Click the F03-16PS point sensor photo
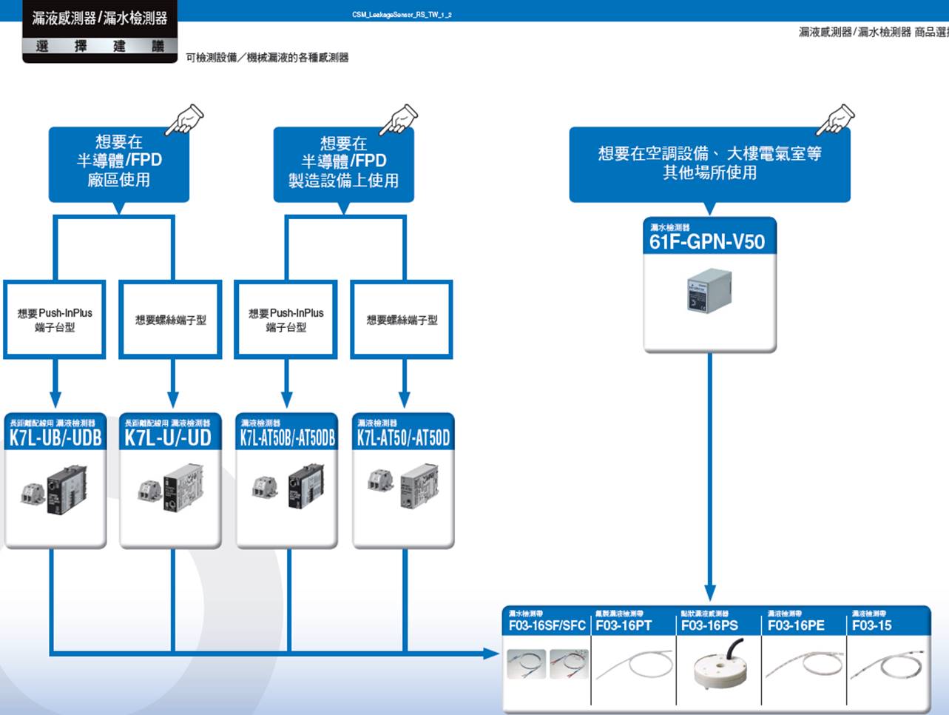The height and width of the screenshot is (715, 949). tap(720, 665)
